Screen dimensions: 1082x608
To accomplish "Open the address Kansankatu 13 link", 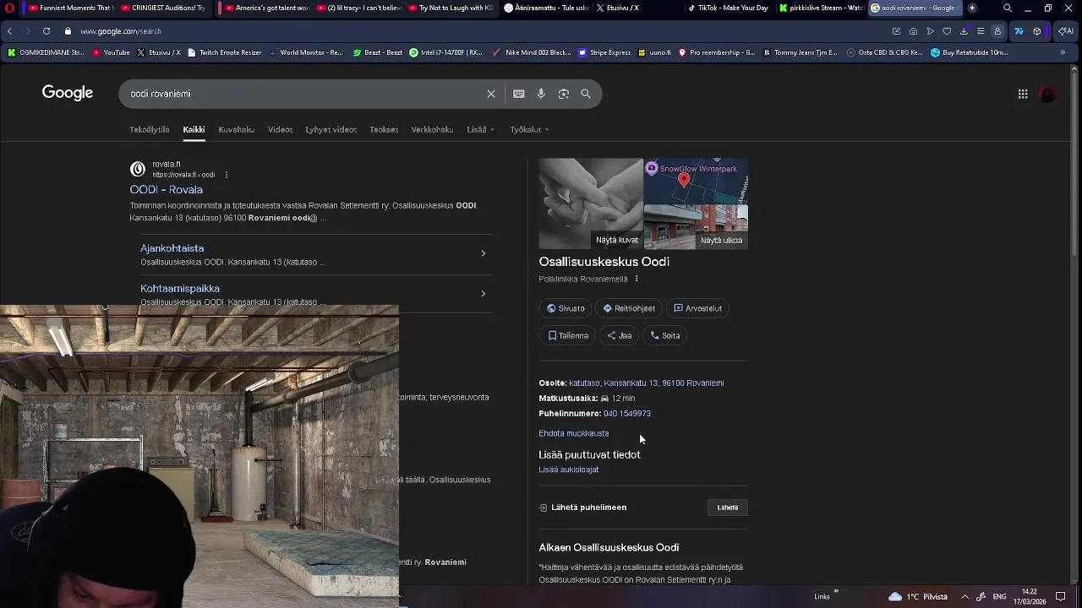I will [647, 383].
